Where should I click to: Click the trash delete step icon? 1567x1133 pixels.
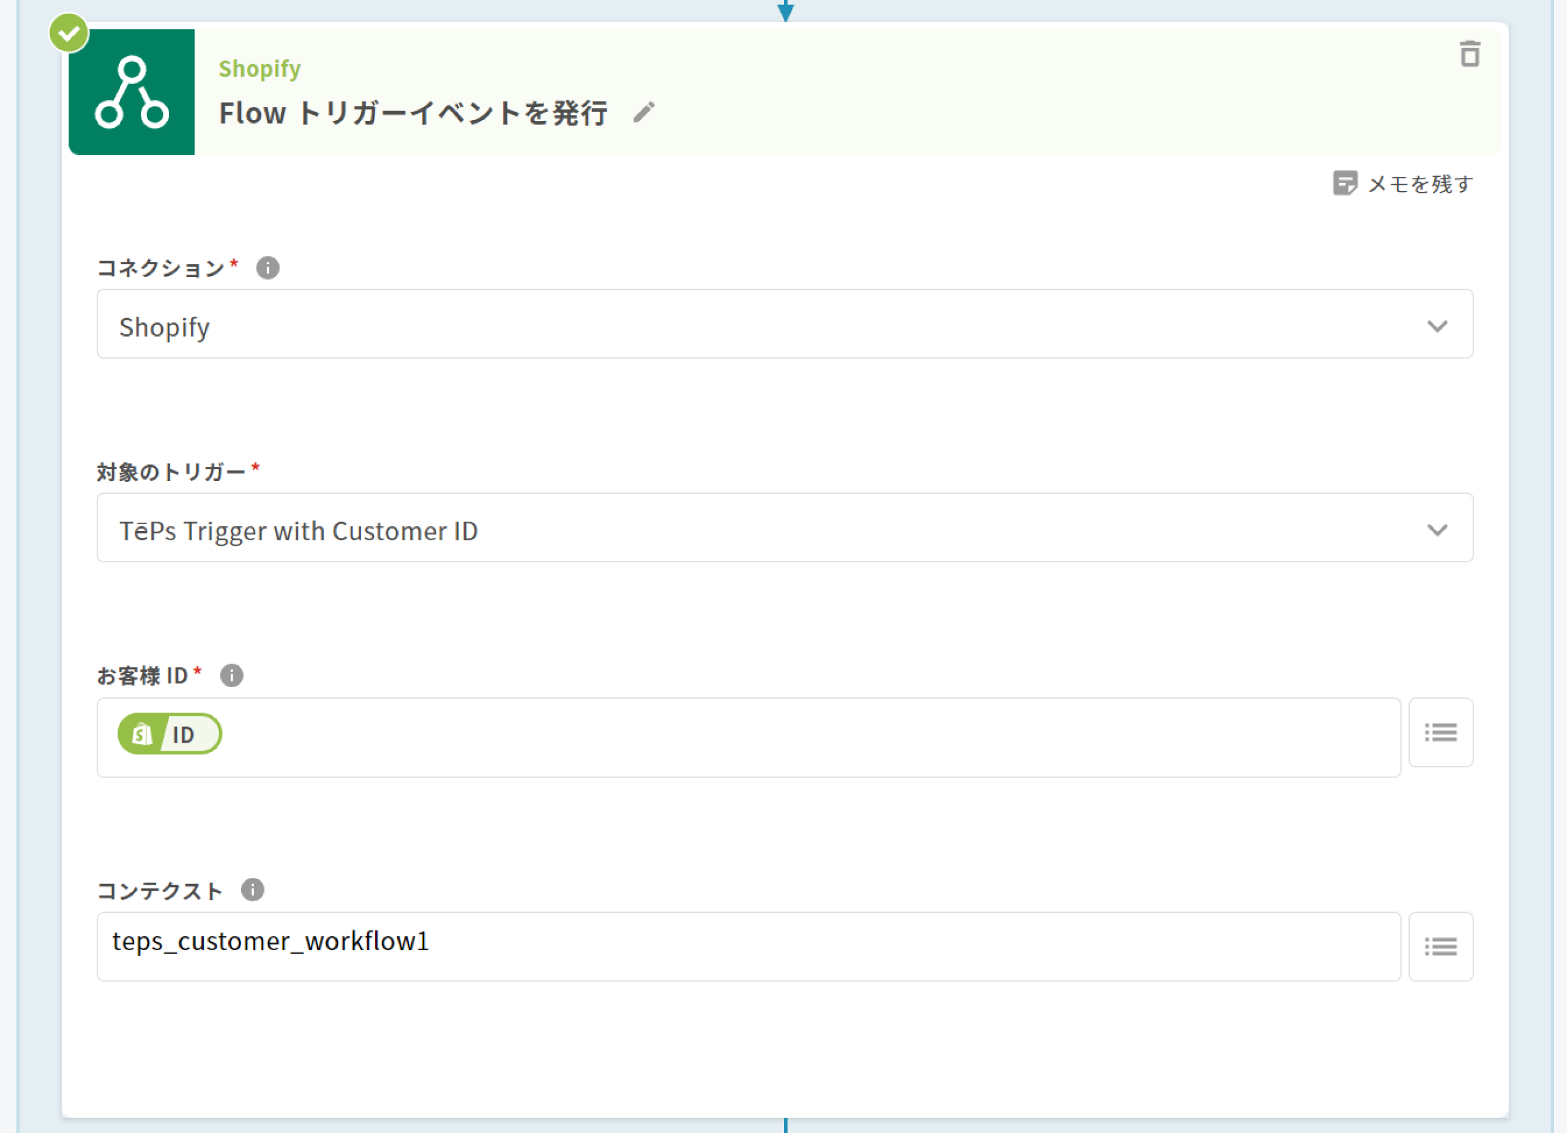pyautogui.click(x=1470, y=54)
